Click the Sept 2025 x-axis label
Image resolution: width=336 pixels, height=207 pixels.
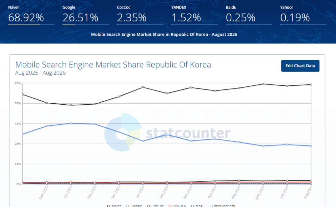click(x=43, y=193)
